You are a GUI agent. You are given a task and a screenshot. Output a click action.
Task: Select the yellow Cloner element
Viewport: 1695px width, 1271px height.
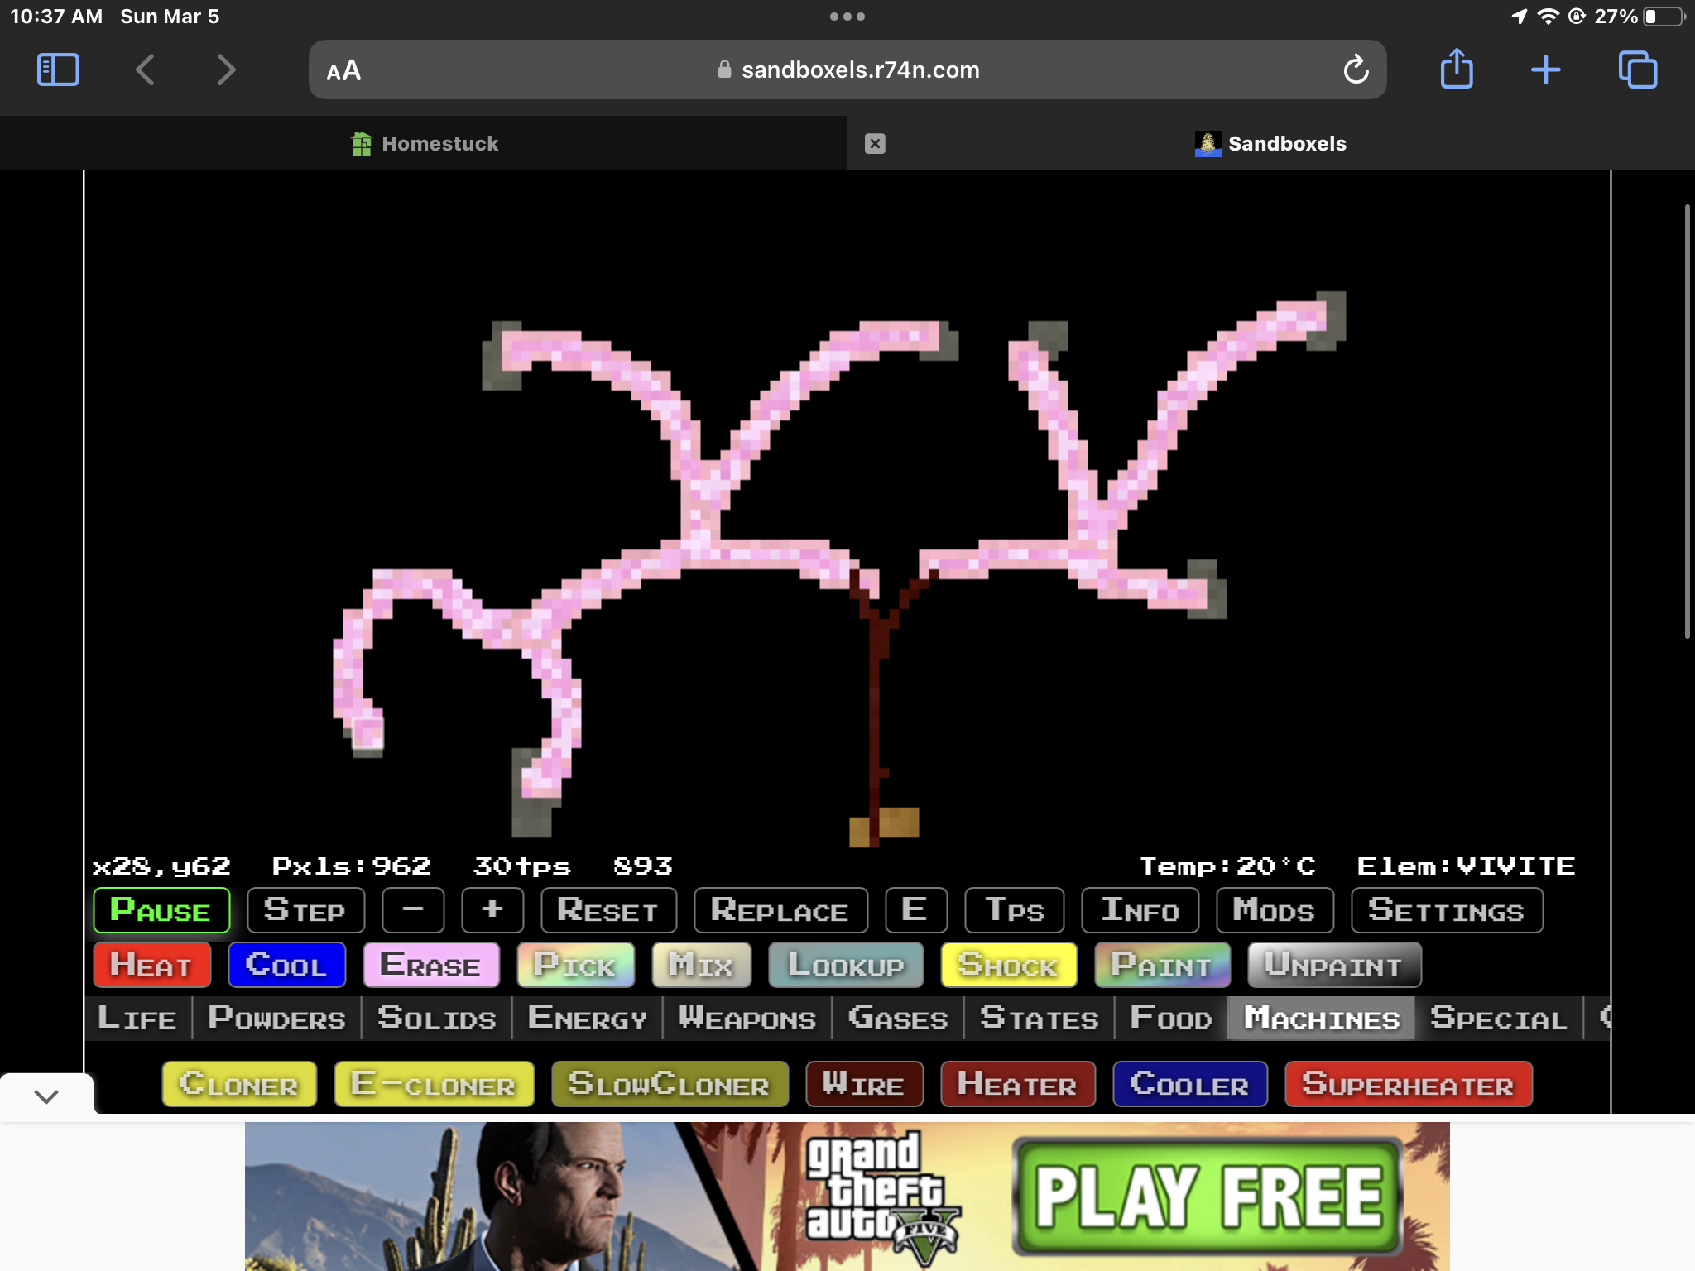coord(239,1084)
